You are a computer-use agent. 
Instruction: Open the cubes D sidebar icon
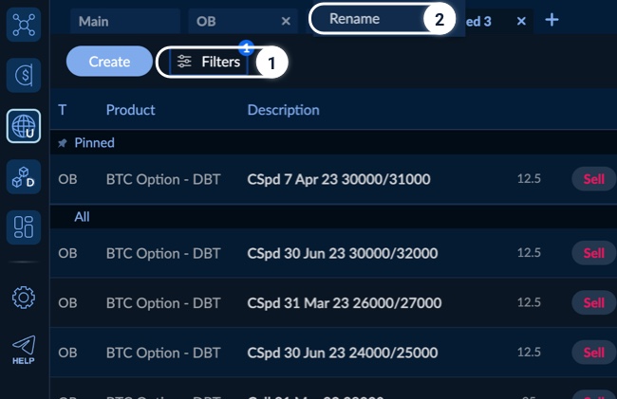(24, 176)
